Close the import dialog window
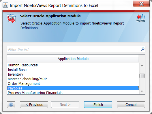 141,4
